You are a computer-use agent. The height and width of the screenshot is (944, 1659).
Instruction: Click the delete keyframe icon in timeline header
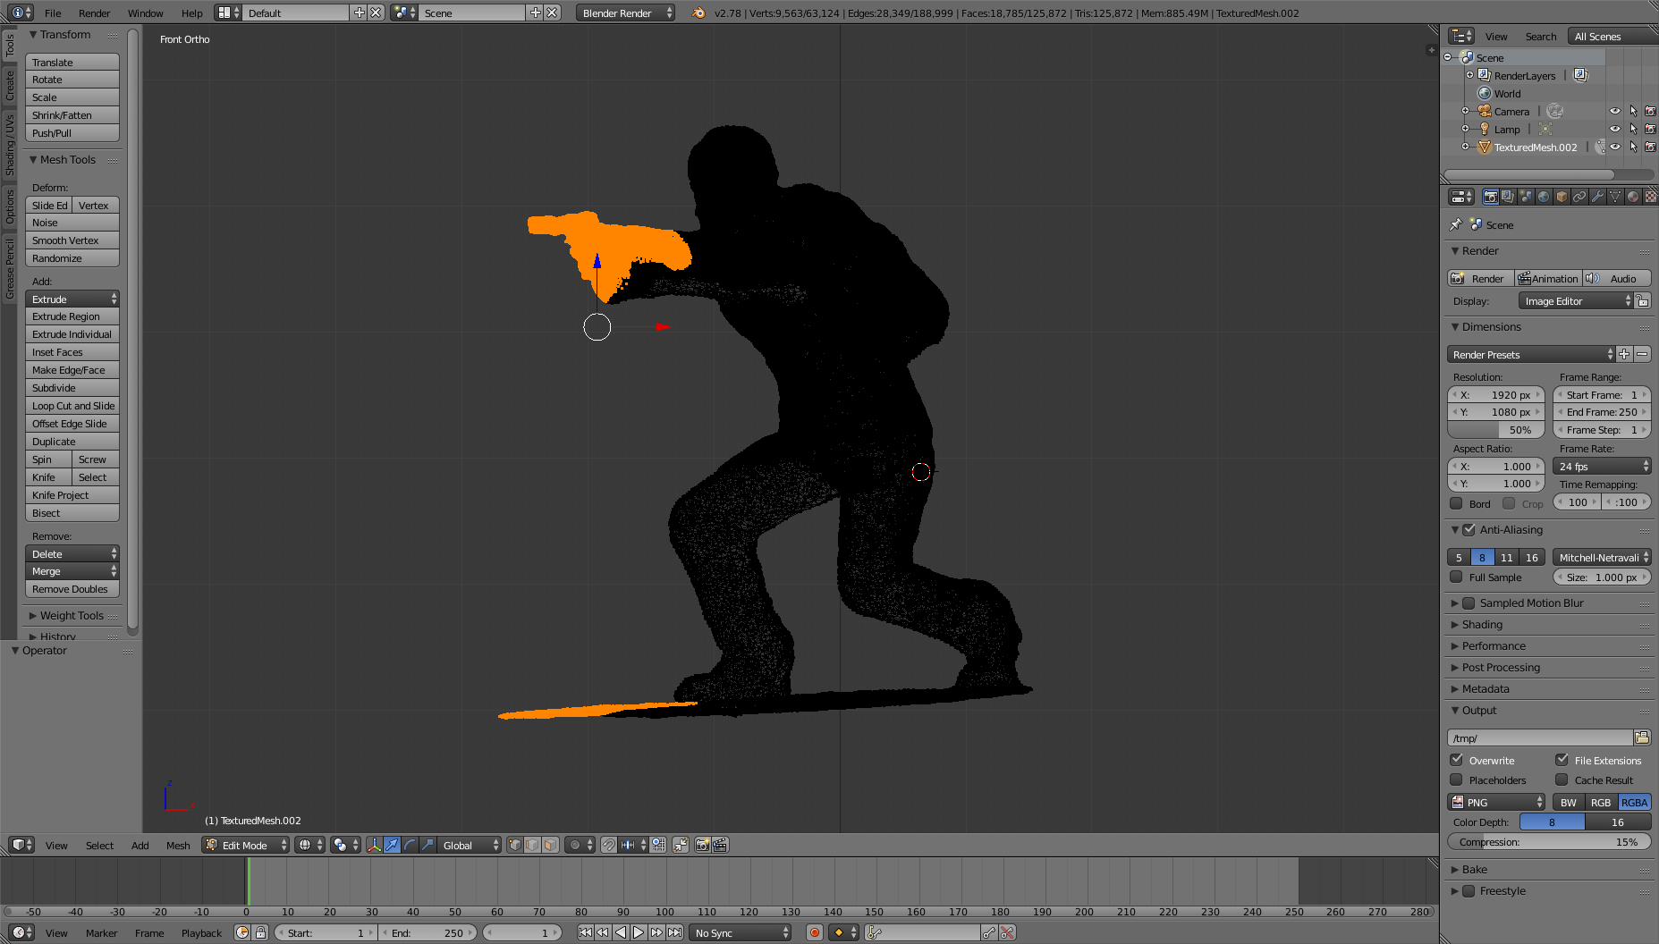tap(1008, 932)
